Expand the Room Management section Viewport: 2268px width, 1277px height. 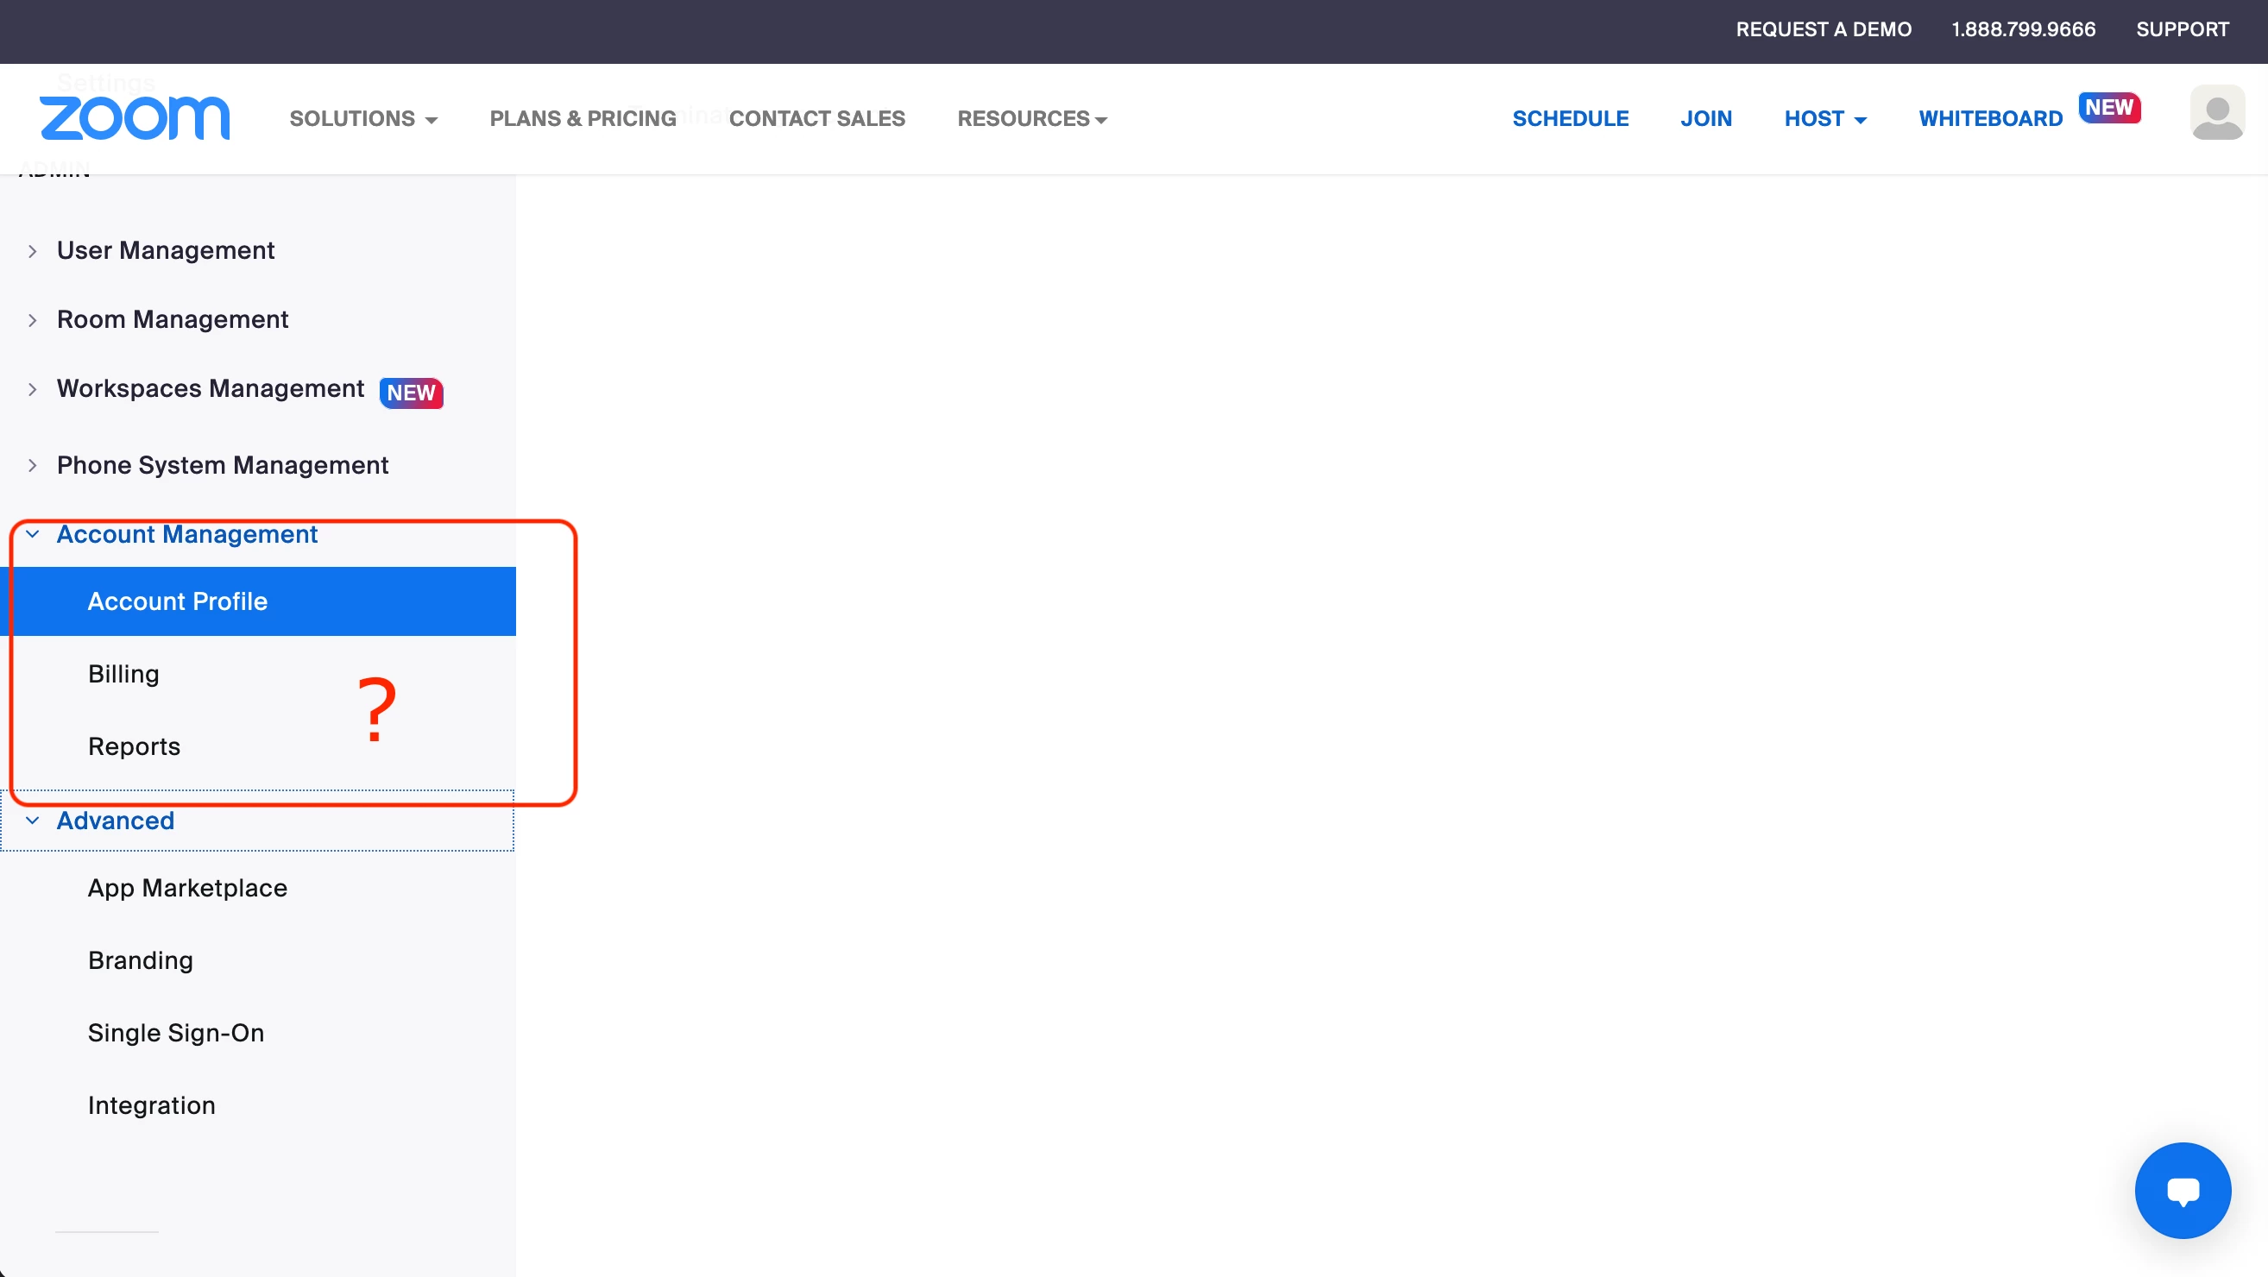(x=173, y=319)
